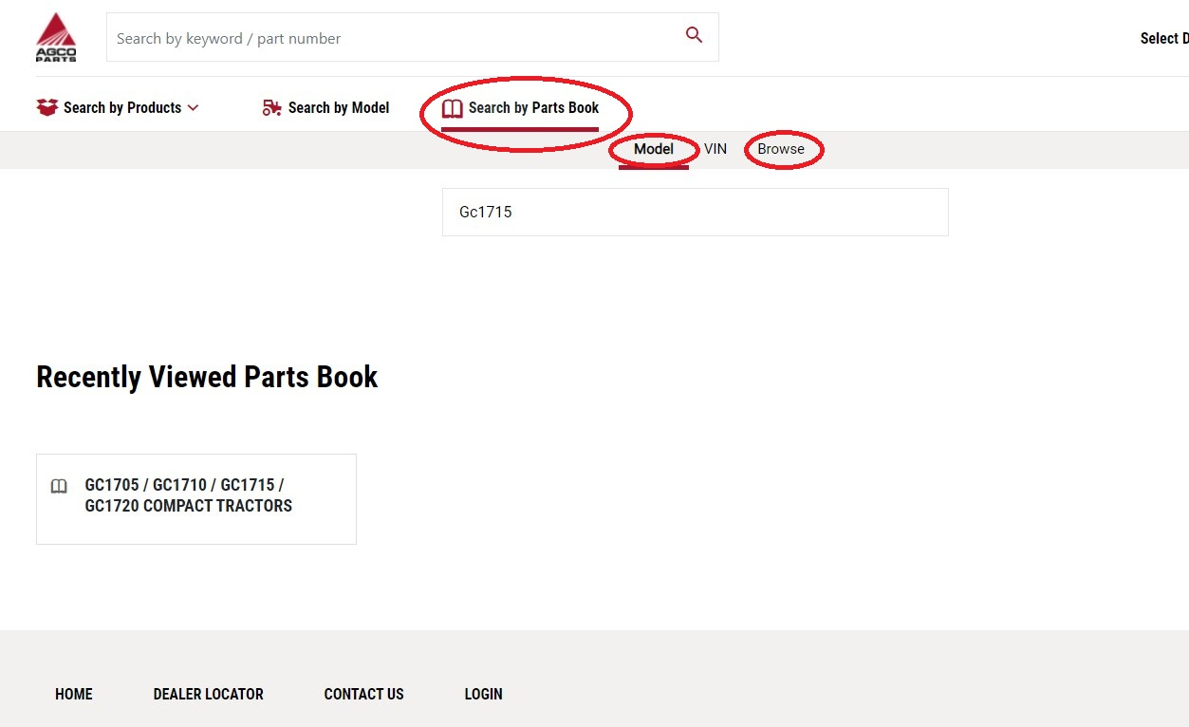Click the open book icon on the Parts Book tab
This screenshot has width=1189, height=727.
click(x=453, y=108)
